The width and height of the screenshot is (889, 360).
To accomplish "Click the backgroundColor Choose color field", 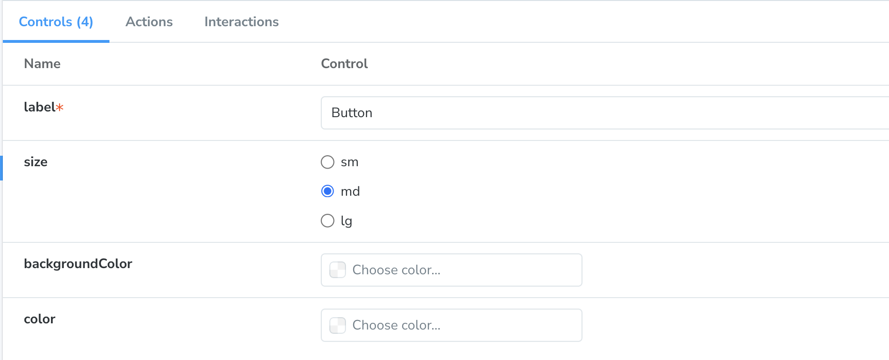I will click(452, 270).
